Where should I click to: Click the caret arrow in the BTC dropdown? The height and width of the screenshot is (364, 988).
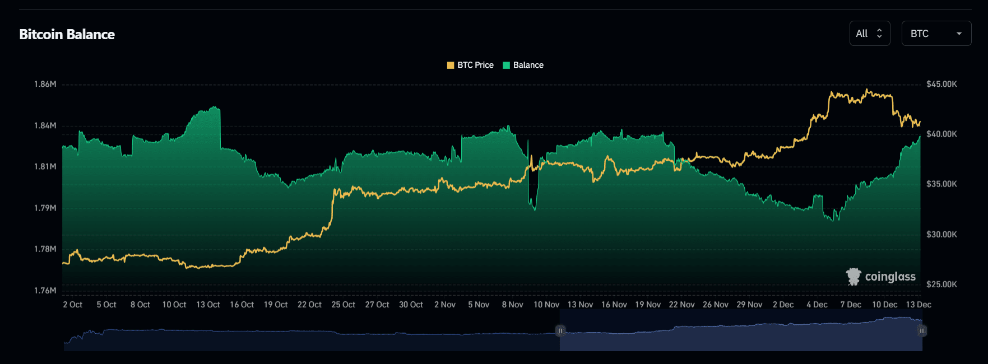[959, 34]
